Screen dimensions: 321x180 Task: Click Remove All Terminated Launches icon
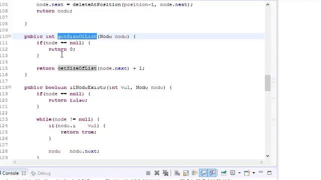point(166,173)
